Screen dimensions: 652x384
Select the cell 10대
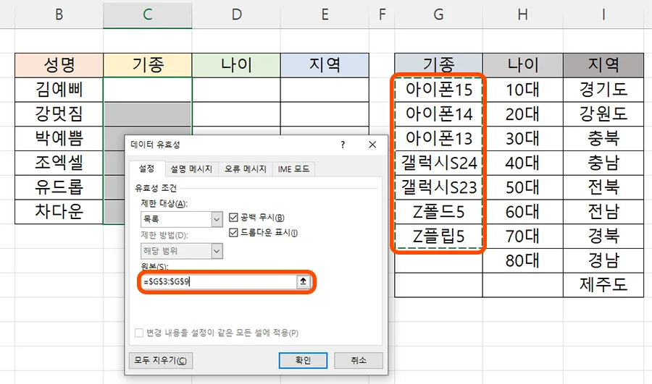[522, 90]
